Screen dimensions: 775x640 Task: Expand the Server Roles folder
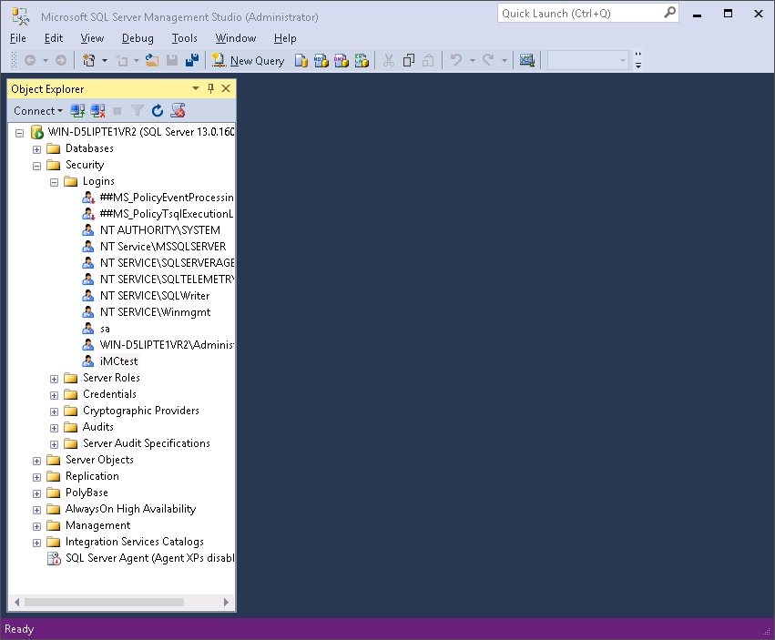55,379
